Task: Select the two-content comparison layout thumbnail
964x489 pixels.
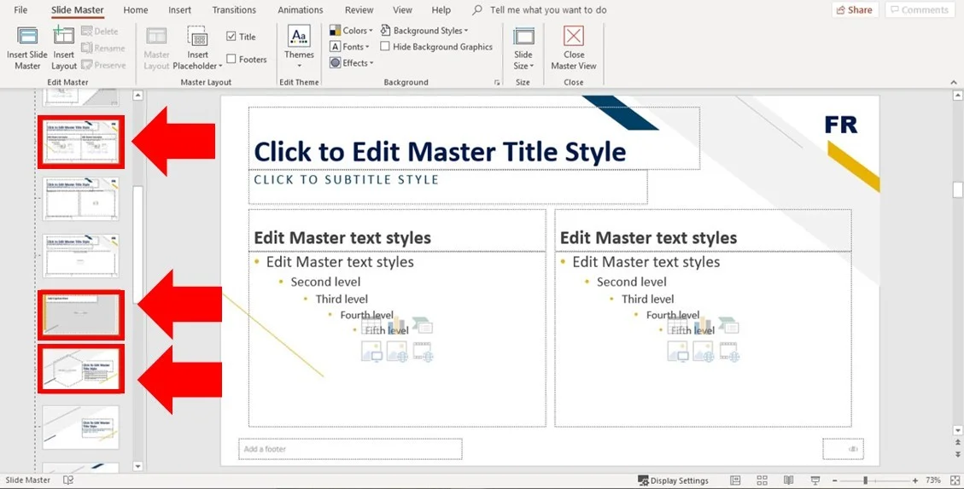Action: [x=81, y=142]
